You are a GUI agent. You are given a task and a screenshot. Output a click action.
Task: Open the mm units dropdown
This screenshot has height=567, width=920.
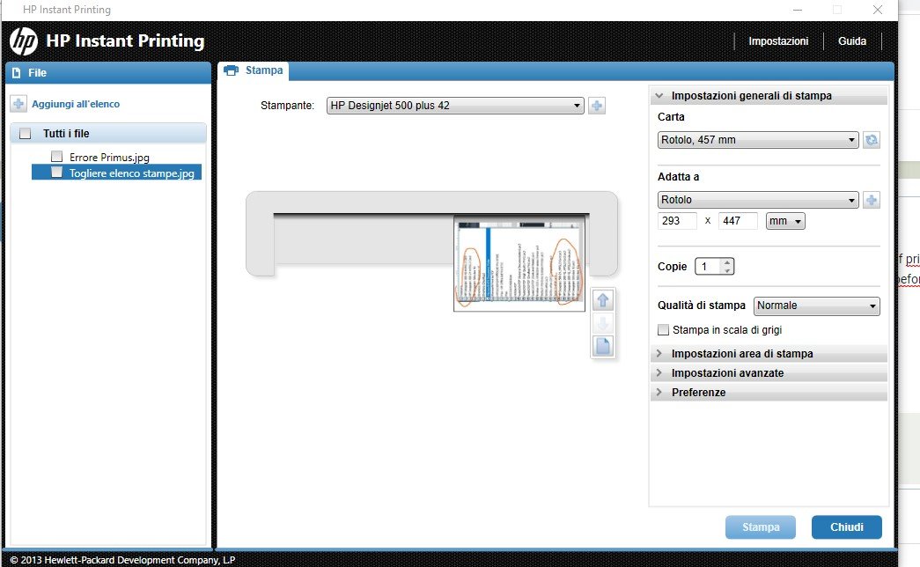click(x=785, y=221)
